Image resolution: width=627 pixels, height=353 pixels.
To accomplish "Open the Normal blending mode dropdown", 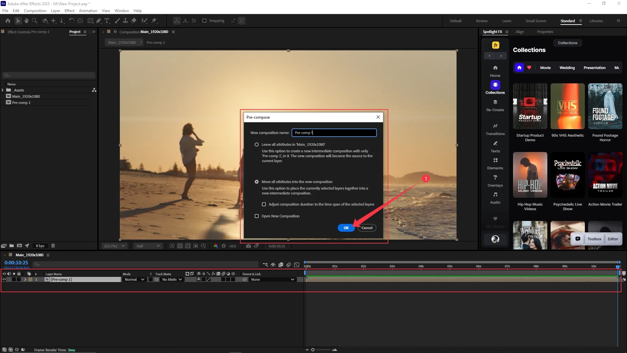I will pyautogui.click(x=134, y=279).
